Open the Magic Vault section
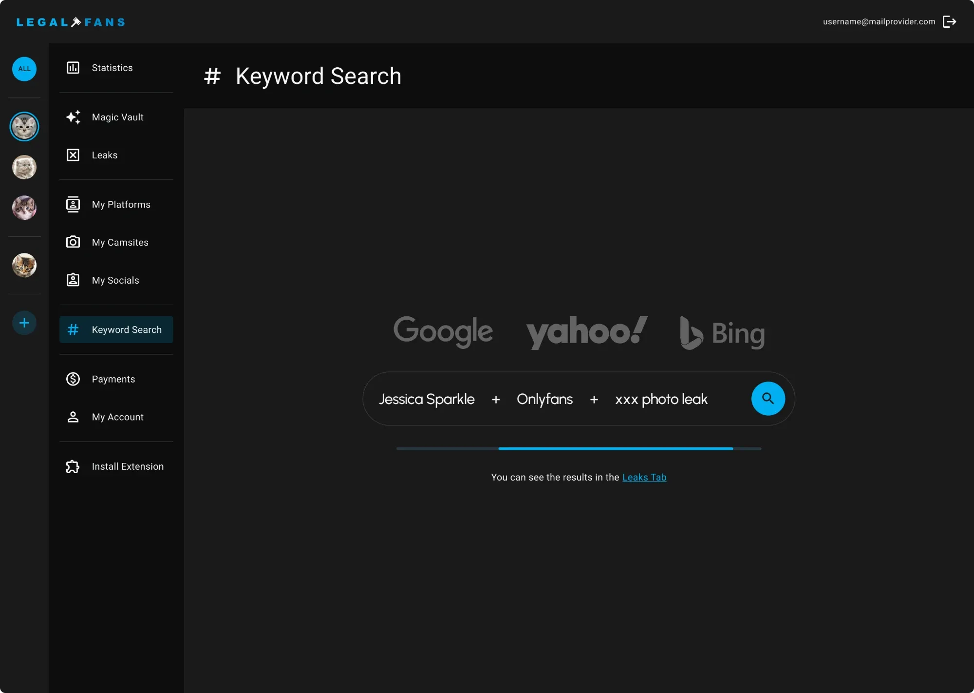Viewport: 974px width, 693px height. point(116,117)
